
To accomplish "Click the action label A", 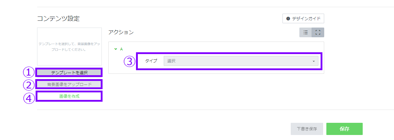I will pos(121,49).
